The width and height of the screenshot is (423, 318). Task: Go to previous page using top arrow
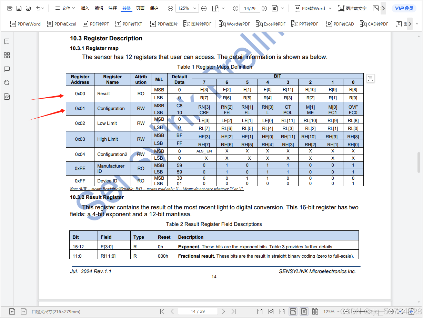[235, 8]
